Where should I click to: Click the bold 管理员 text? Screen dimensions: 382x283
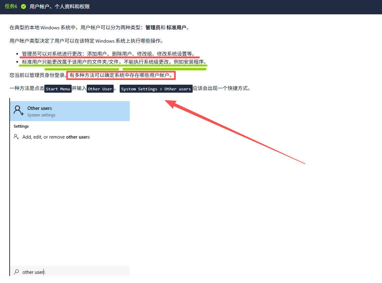(x=153, y=28)
